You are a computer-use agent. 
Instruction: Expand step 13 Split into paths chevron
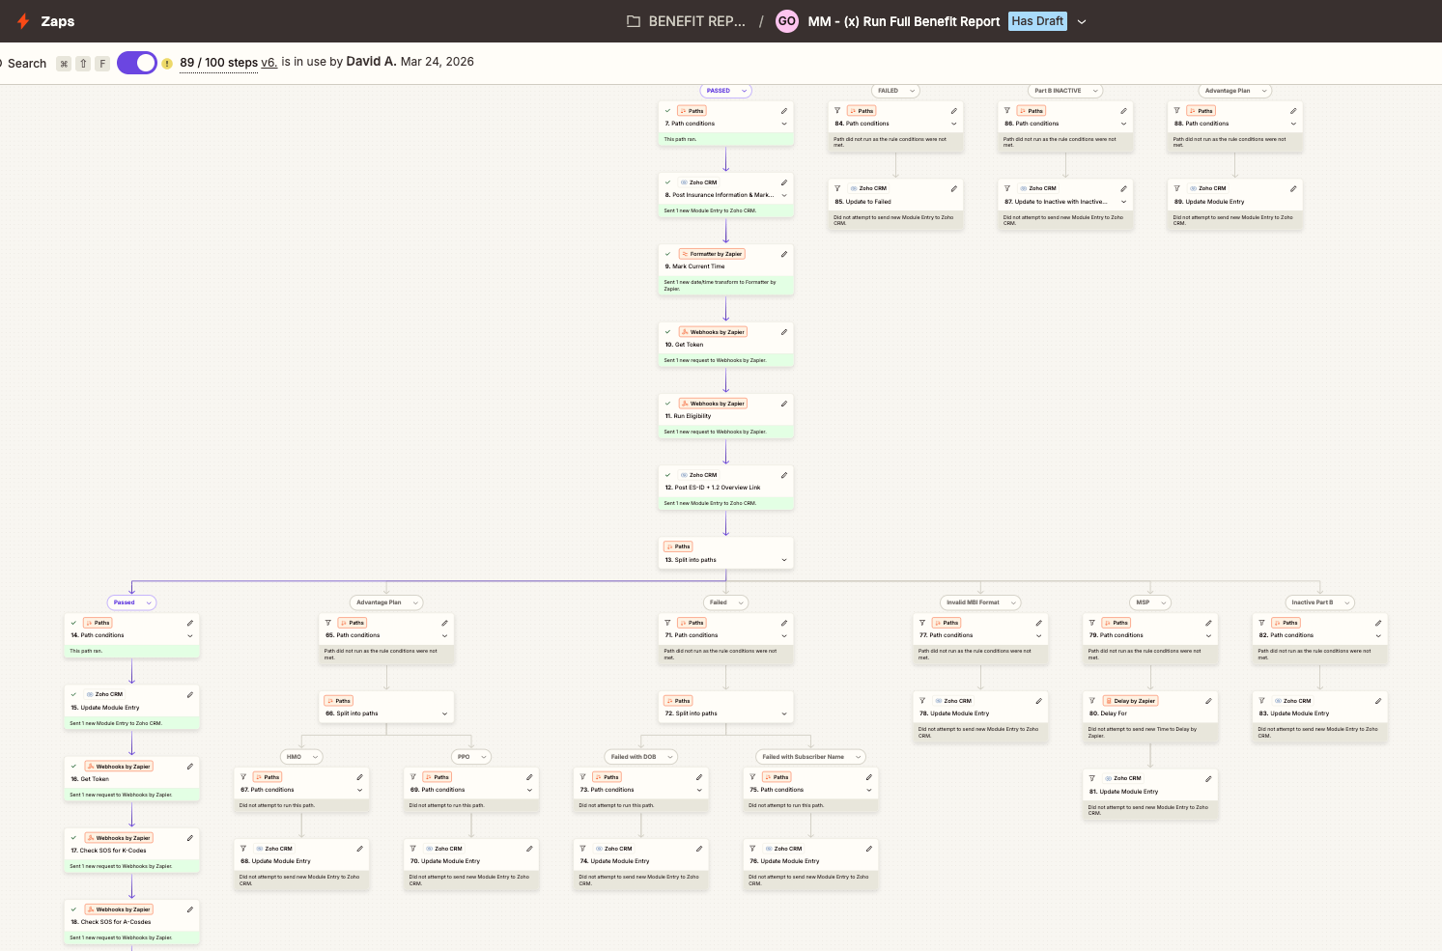pos(783,560)
